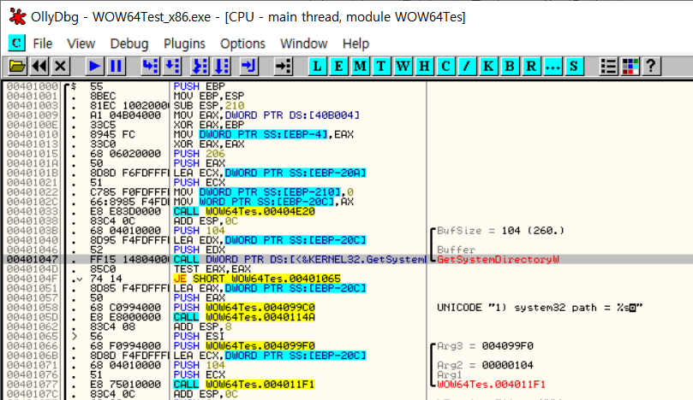Image resolution: width=693 pixels, height=400 pixels.
Task: Click BufSize = 104 comment
Action: coord(501,231)
